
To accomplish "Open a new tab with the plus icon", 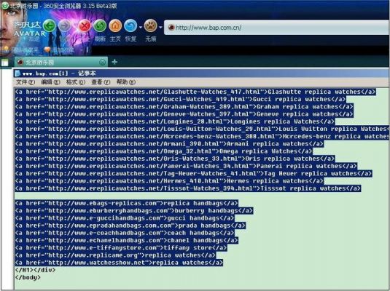I will [114, 62].
